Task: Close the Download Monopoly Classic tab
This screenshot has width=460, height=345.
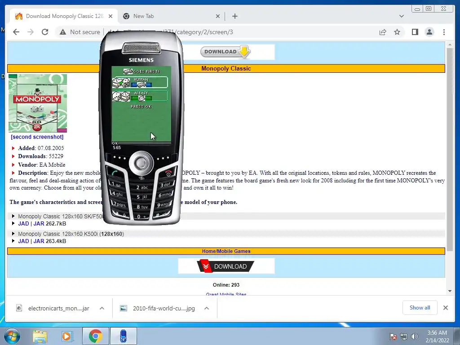Action: coord(111,16)
